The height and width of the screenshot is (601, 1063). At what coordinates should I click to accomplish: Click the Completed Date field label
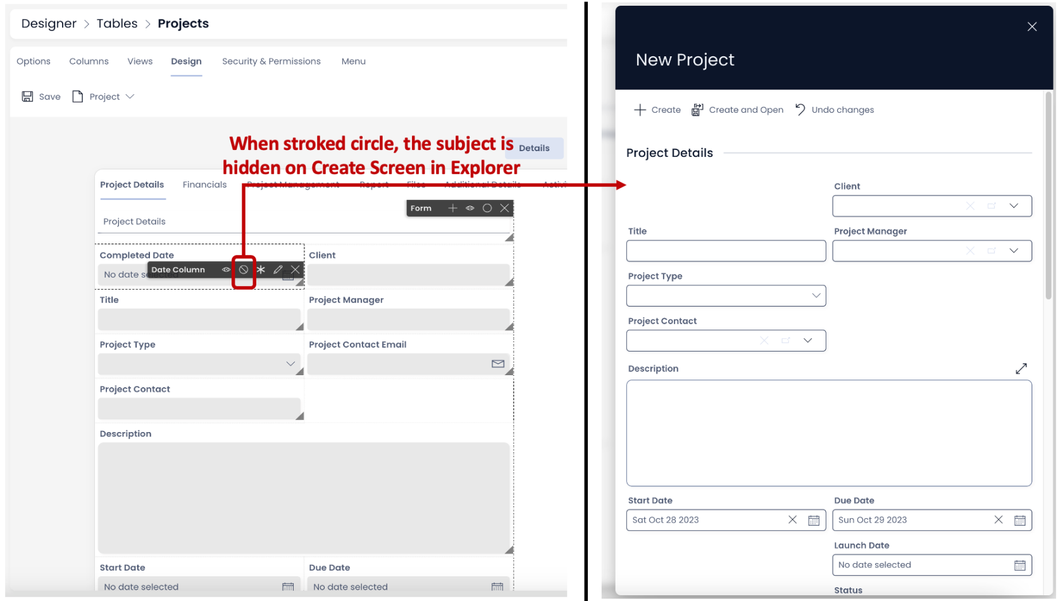point(137,255)
